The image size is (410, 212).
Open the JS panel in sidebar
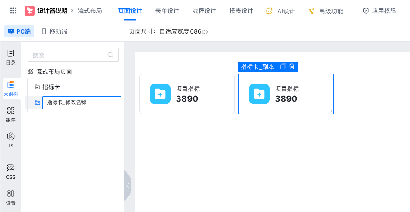click(x=11, y=140)
